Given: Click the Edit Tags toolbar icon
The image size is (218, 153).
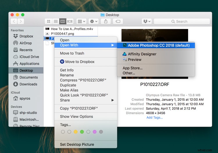Looking at the screenshot, I should [x=118, y=21].
